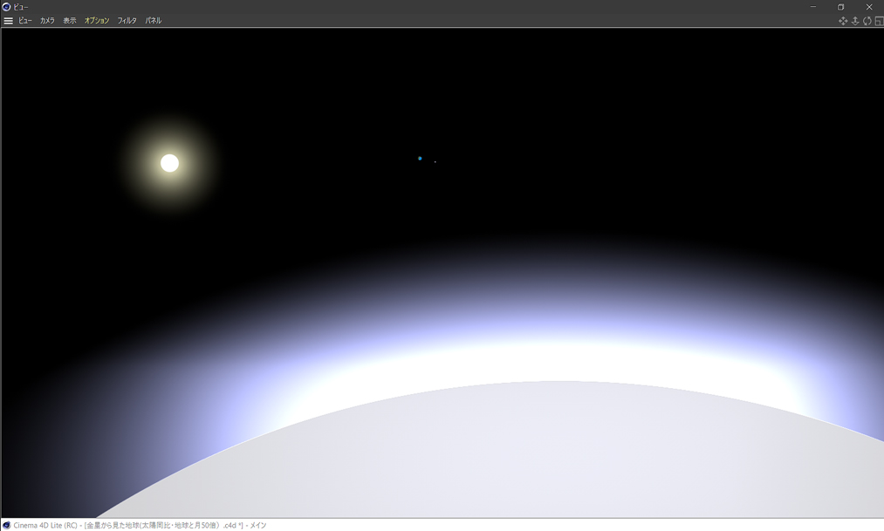
Task: Click the gray planet surface
Action: (x=541, y=462)
